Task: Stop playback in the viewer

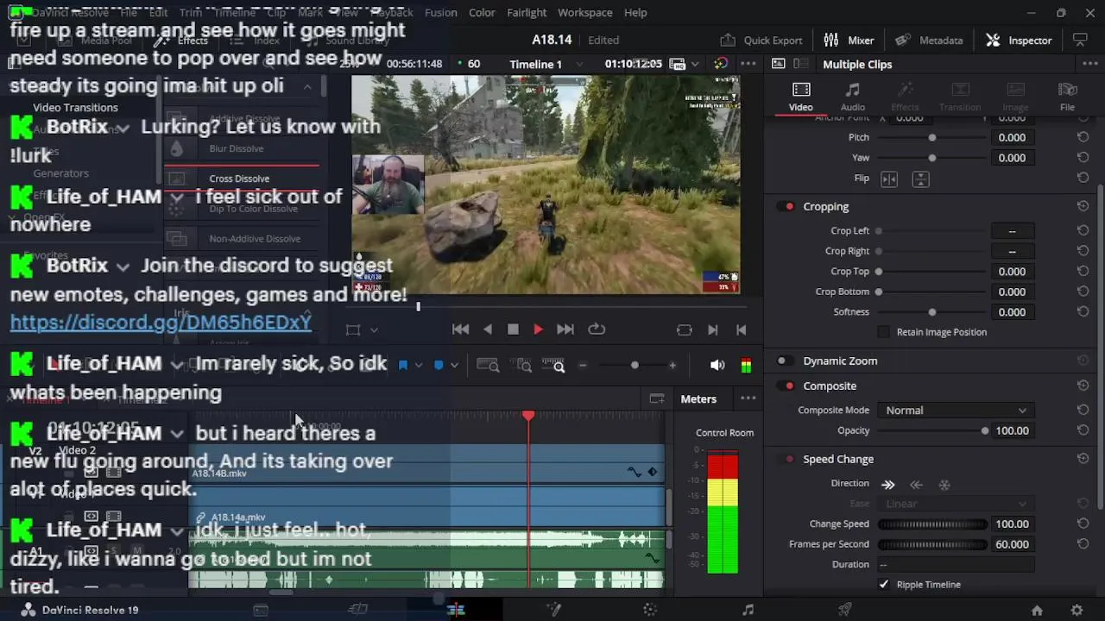Action: (x=513, y=329)
